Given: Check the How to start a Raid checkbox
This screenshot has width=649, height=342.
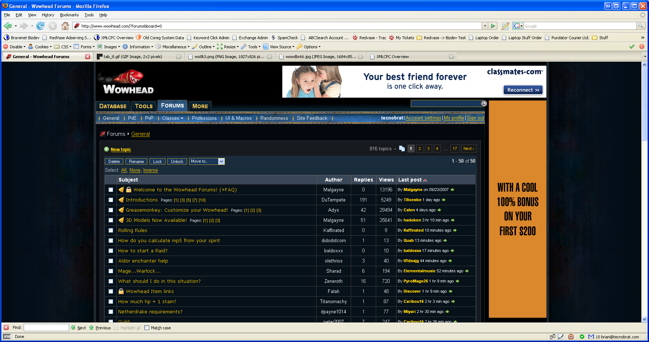Looking at the screenshot, I should coord(111,251).
